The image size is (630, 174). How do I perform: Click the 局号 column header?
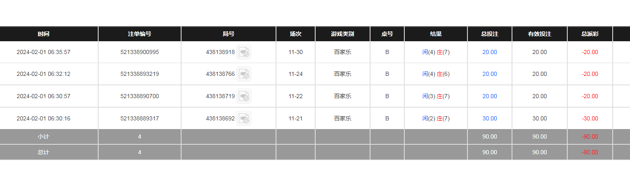(x=229, y=34)
